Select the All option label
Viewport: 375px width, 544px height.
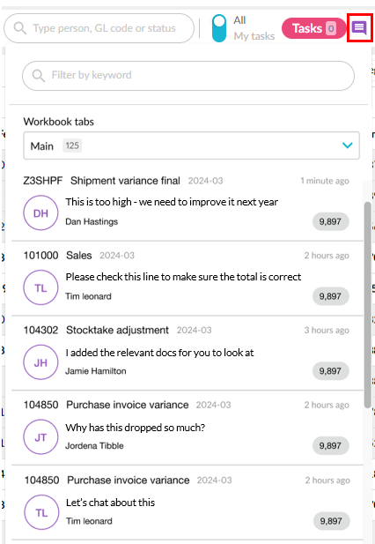tap(239, 20)
